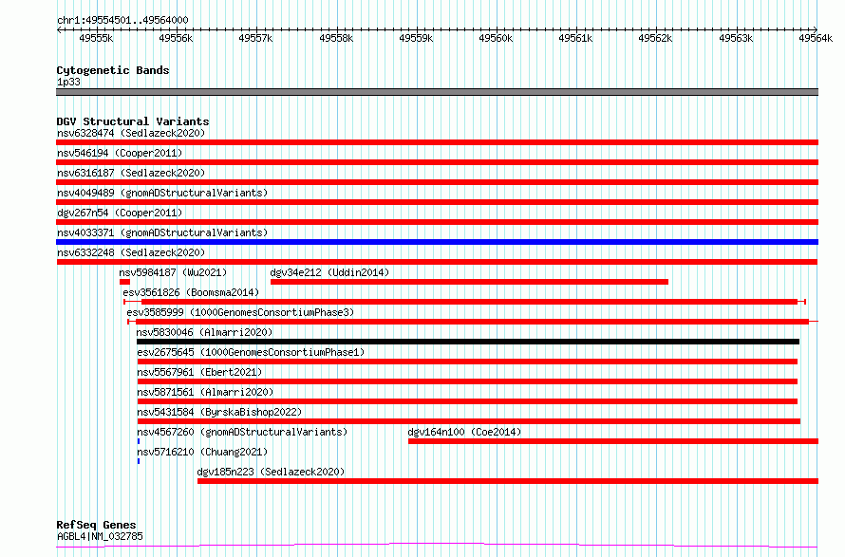Open variant nsv546194 (Cooper2011) label

click(120, 153)
